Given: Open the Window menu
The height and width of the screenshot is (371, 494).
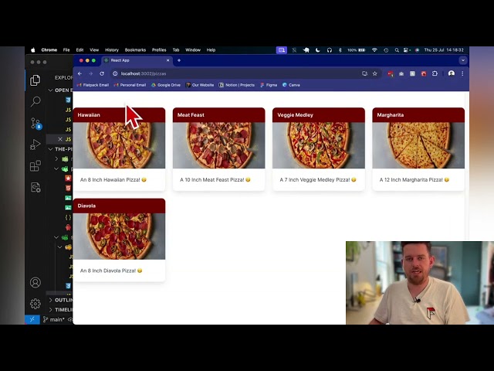Looking at the screenshot, I should coord(193,49).
